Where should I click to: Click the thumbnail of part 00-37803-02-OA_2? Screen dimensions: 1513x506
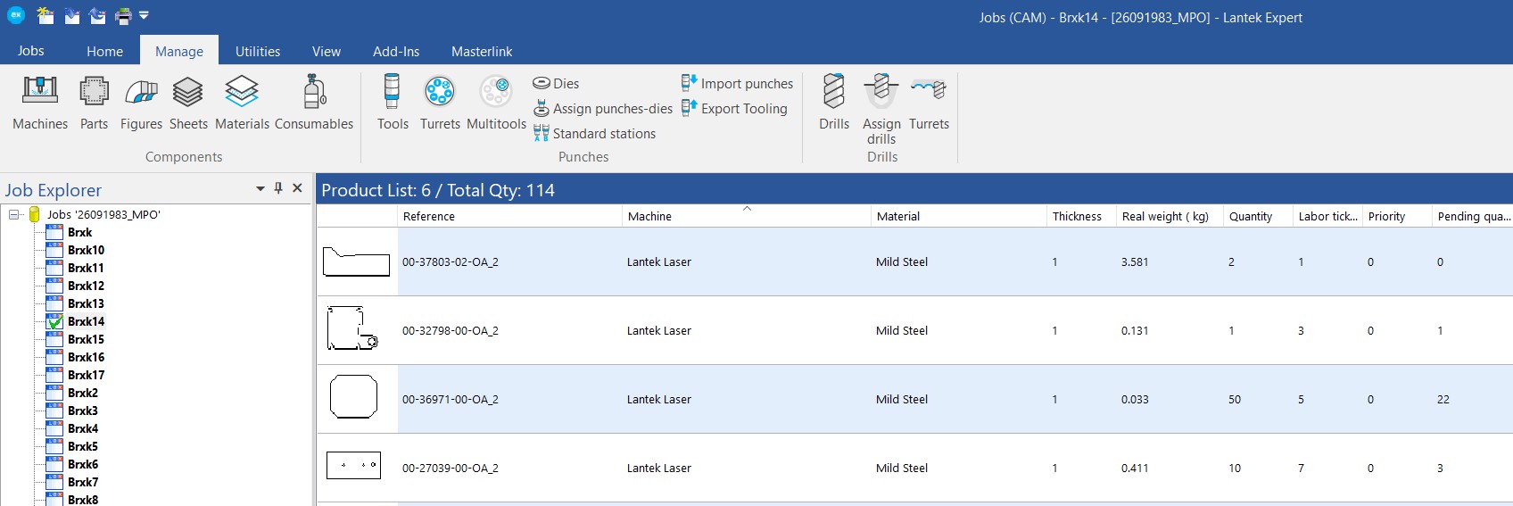pos(356,261)
